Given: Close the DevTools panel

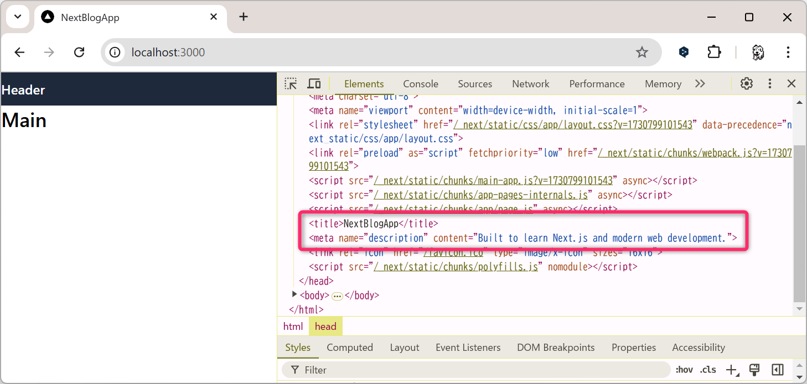Looking at the screenshot, I should tap(792, 84).
